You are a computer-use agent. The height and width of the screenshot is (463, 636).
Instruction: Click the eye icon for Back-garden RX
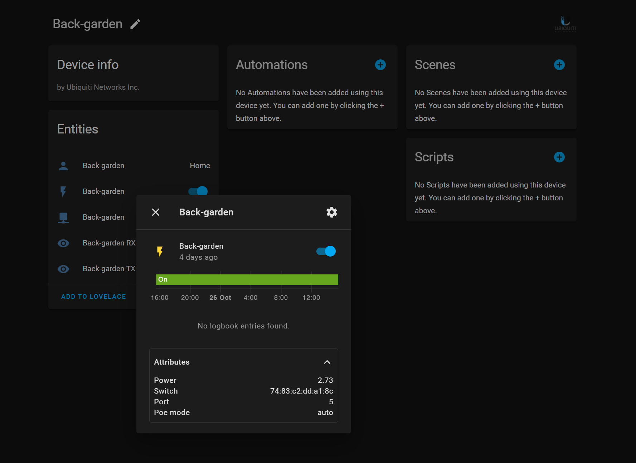pos(63,243)
